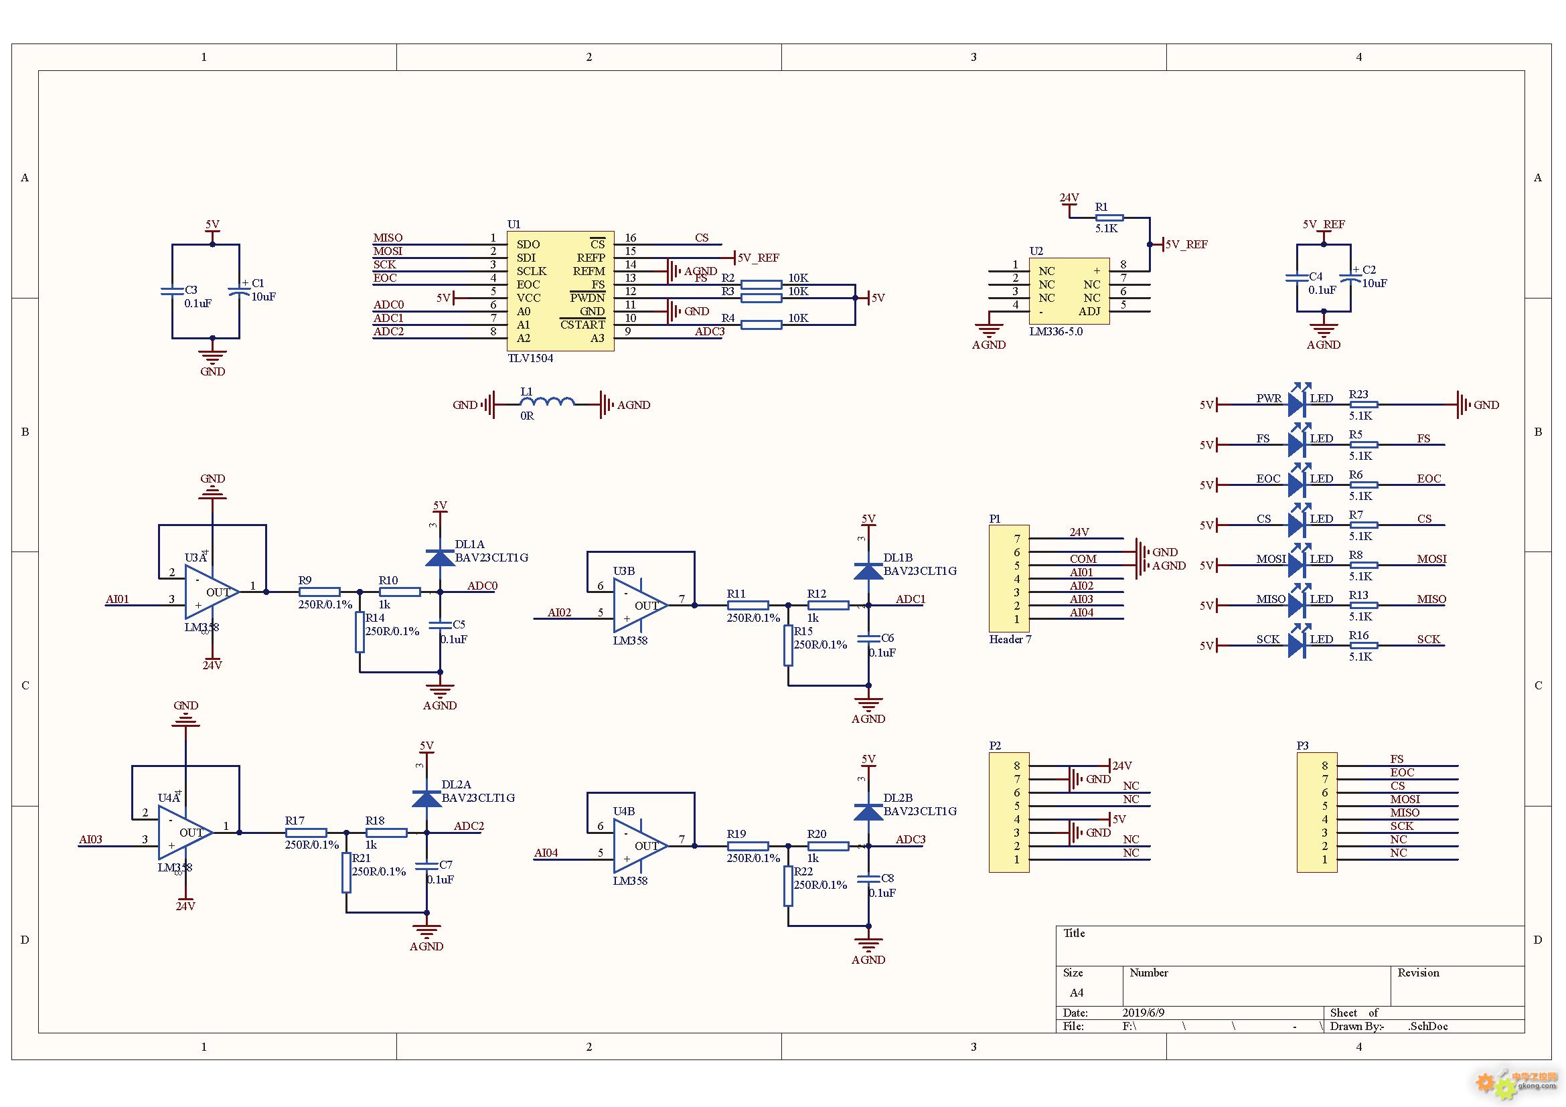The height and width of the screenshot is (1107, 1566).
Task: Select capacitor C8 symbol
Action: click(x=868, y=879)
